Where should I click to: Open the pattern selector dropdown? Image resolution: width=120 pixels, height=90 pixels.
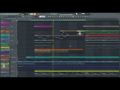tap(42, 16)
